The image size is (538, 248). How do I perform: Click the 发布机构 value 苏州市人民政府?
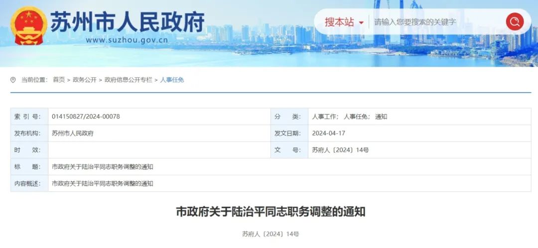click(73, 133)
